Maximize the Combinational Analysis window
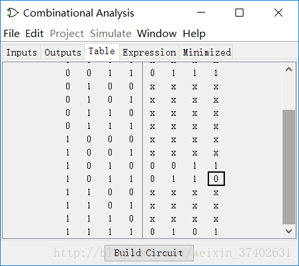The image size is (299, 266). (239, 13)
